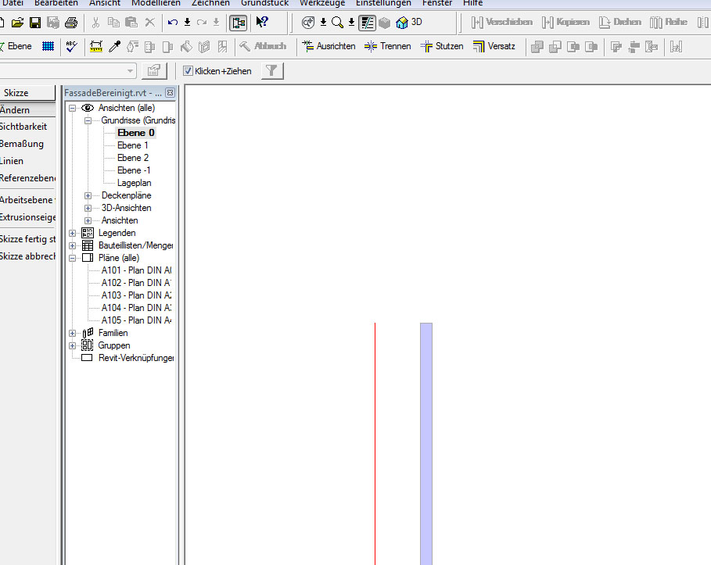This screenshot has width=711, height=565.
Task: Open the Modellieren menu
Action: (156, 3)
